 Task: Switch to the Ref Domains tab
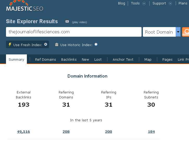[x=45, y=59]
